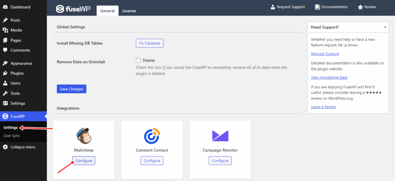
Task: Click the Pages icon in sidebar
Action: pyautogui.click(x=5, y=40)
